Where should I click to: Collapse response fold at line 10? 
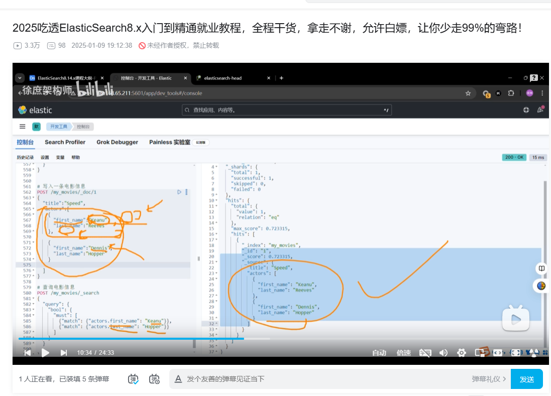point(216,201)
